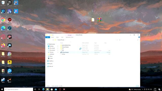
Task: Select the Microsoft Edge desktop shortcut
Action: tap(3, 30)
